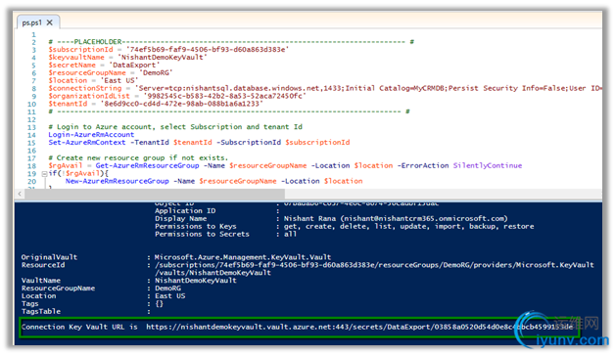Click Display Name value Nishant Rana in console
Screen dimensions: 615x356
(x=396, y=218)
